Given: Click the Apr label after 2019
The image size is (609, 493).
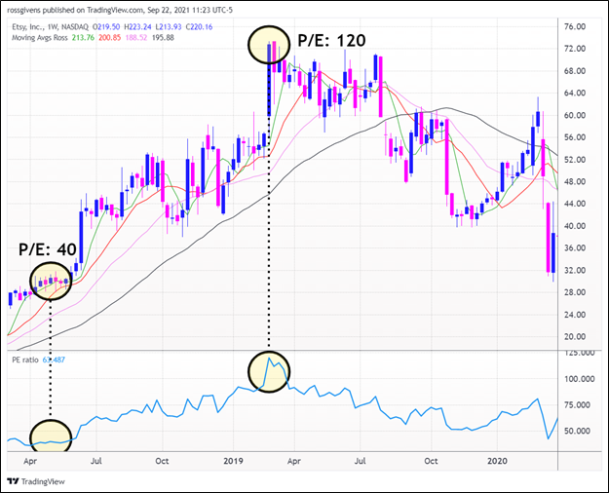Looking at the screenshot, I should tap(294, 461).
